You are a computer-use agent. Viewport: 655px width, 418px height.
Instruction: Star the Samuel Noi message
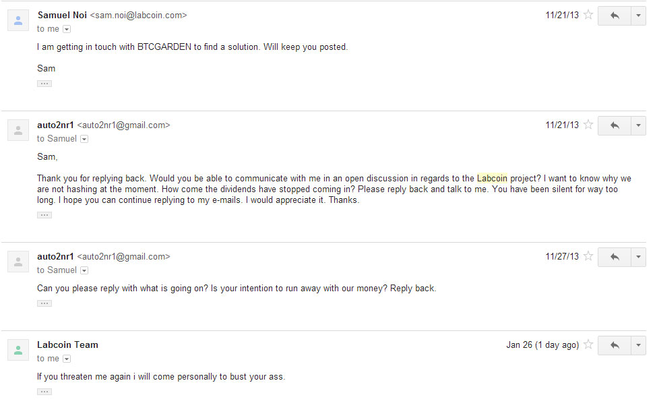point(588,15)
